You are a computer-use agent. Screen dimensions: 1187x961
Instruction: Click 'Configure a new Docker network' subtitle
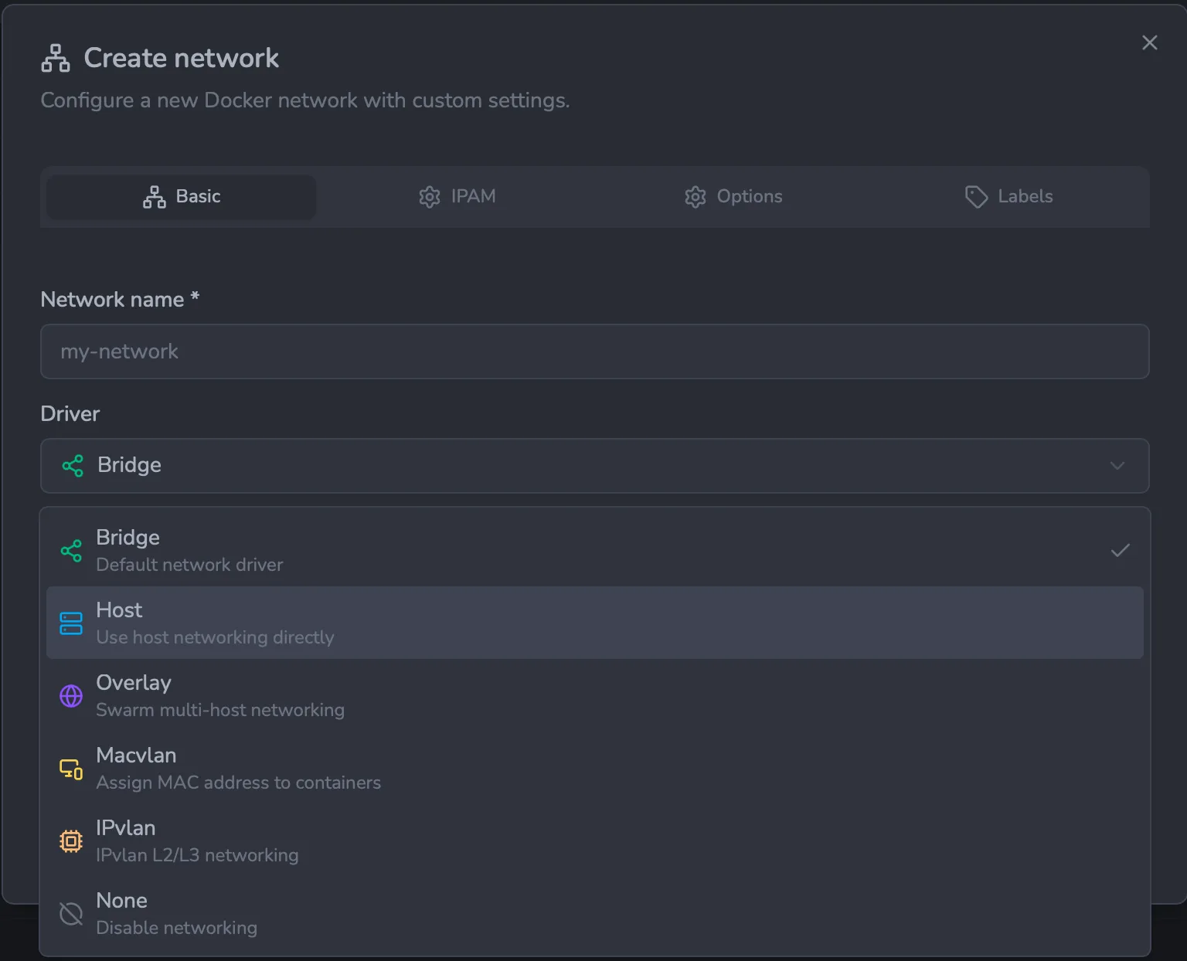(304, 100)
